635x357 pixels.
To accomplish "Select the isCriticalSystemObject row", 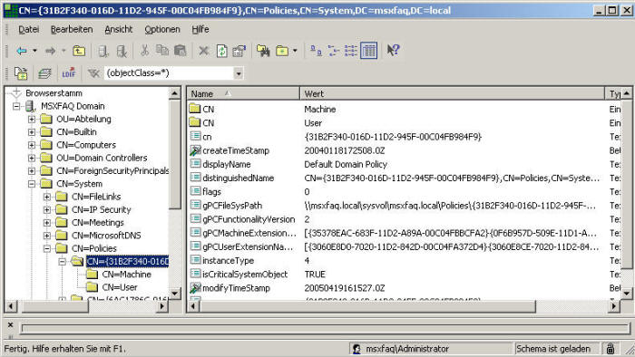I will point(404,275).
